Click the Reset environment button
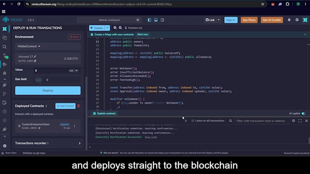Image resolution: width=310 pixels, height=174 pixels. (74, 37)
